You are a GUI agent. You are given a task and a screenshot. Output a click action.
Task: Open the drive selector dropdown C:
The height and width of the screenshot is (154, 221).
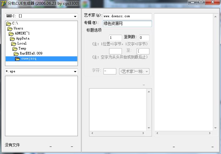tap(41, 16)
